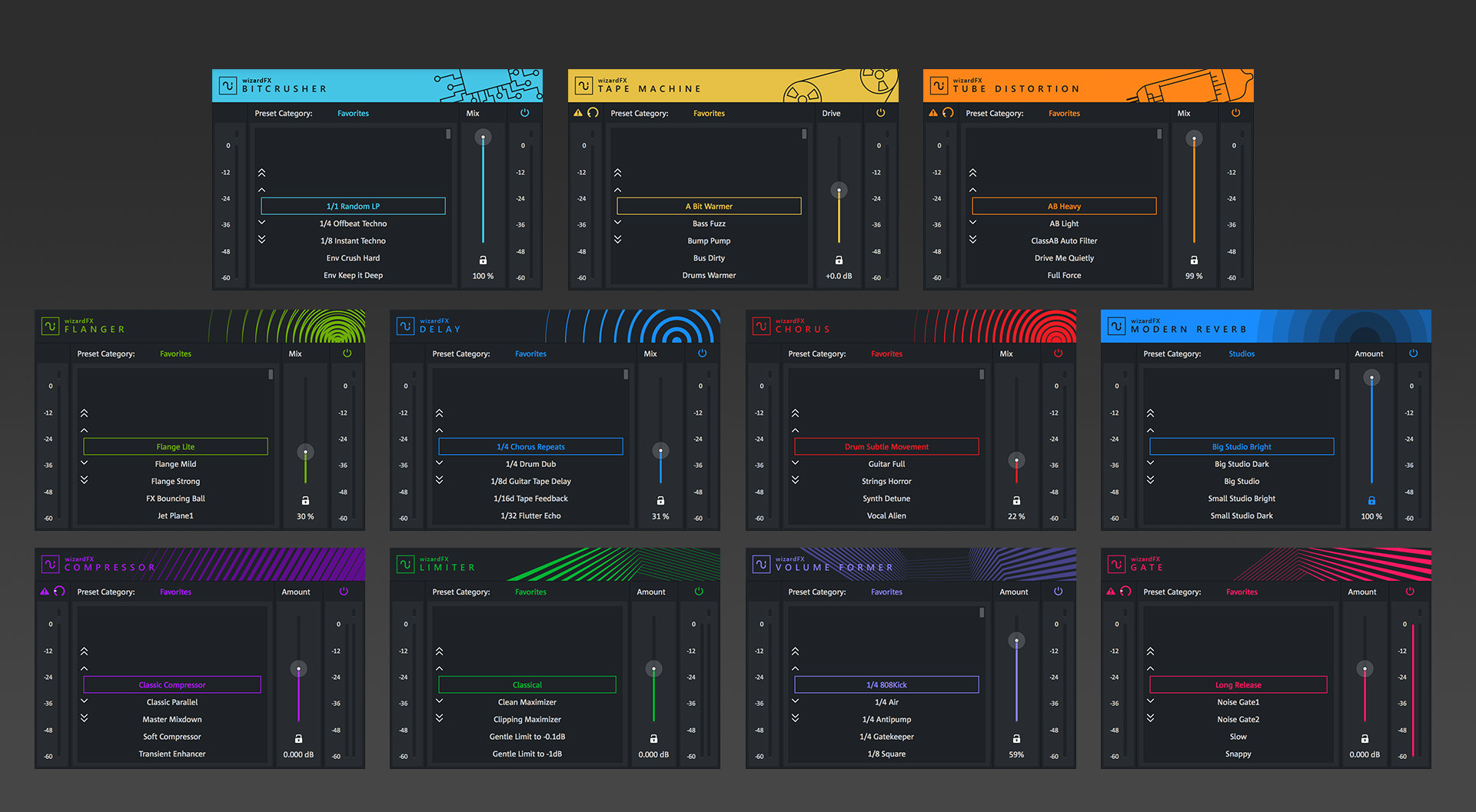
Task: Click the Tape Machine Drive slider handle
Action: pyautogui.click(x=839, y=190)
